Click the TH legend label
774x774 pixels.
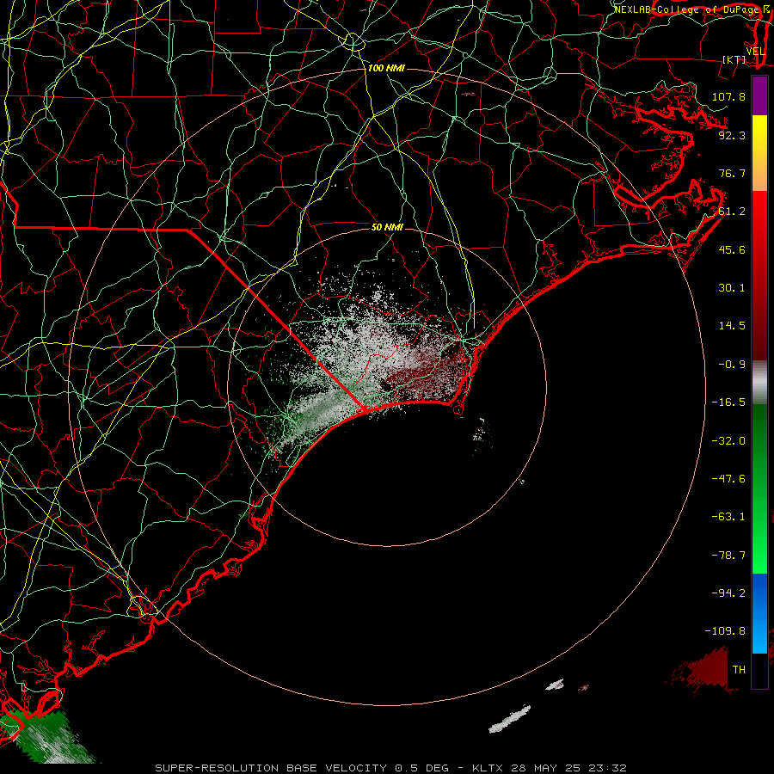pyautogui.click(x=739, y=670)
